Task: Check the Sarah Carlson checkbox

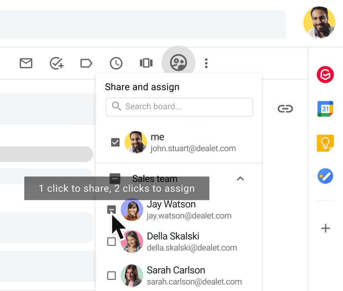Action: click(x=111, y=276)
